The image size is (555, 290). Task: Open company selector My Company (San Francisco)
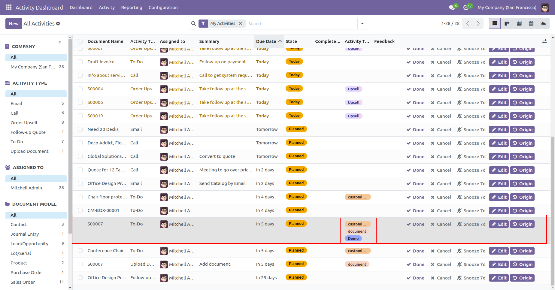pyautogui.click(x=507, y=8)
